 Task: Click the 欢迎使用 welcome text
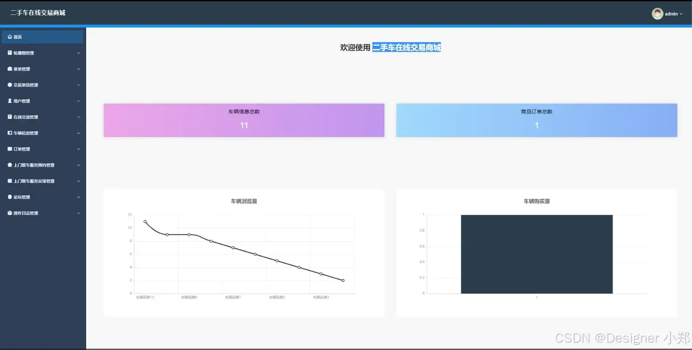355,47
